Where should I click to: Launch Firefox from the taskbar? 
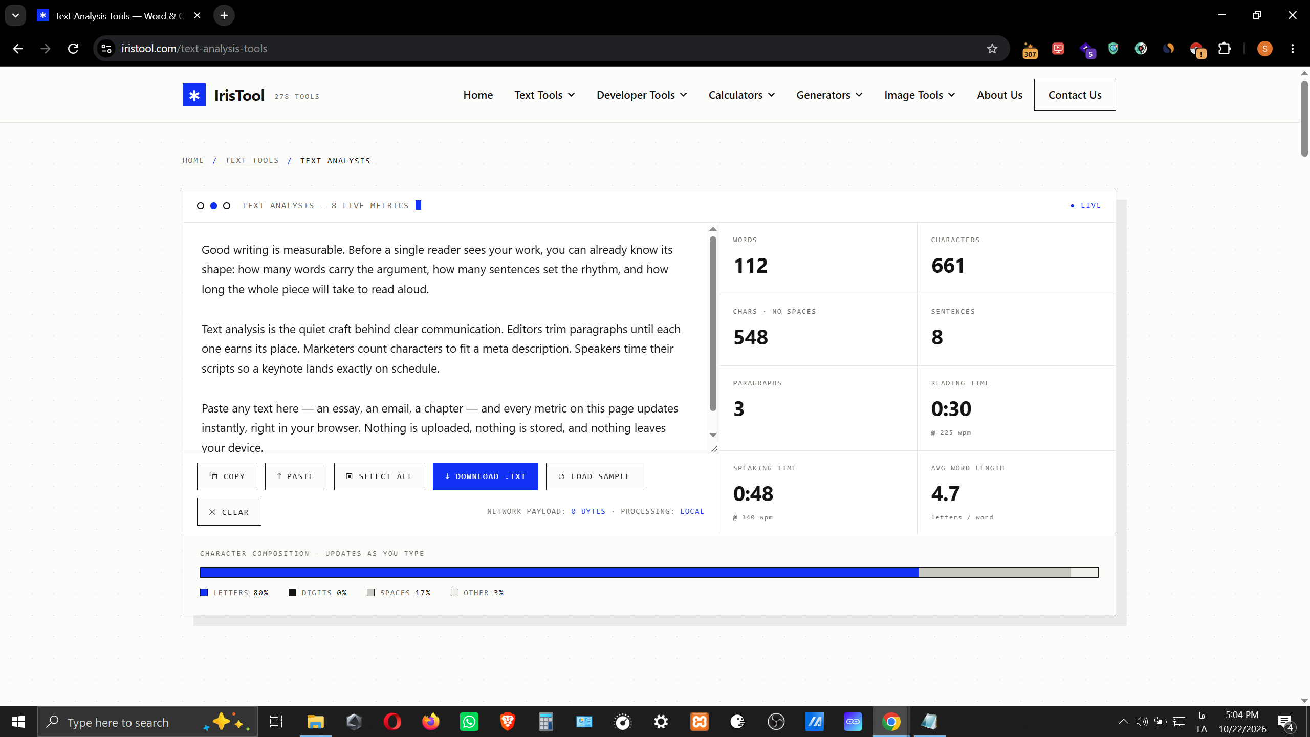(431, 722)
